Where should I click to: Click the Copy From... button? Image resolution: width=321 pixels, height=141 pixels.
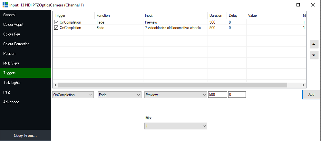pos(25,135)
